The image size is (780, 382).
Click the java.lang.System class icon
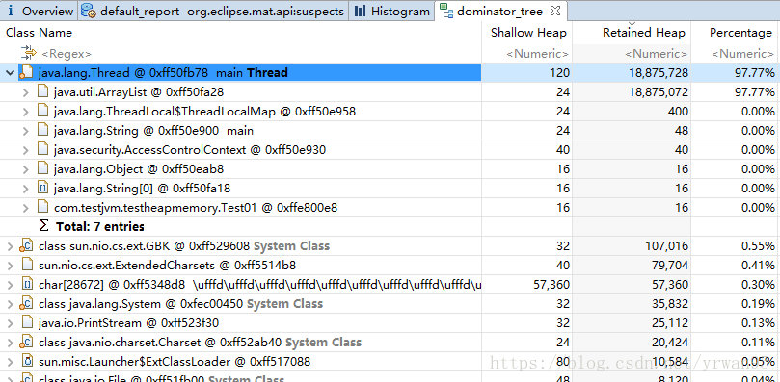27,303
